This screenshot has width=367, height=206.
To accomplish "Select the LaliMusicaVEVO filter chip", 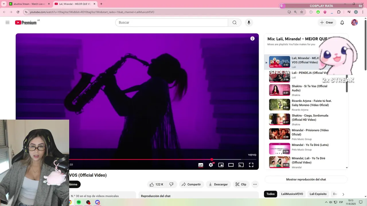I will [x=292, y=194].
